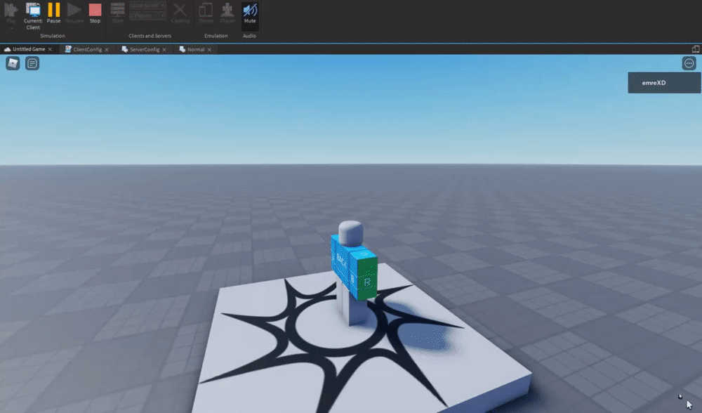This screenshot has width=702, height=413.
Task: Open the ClientConfig script tab
Action: pos(87,49)
